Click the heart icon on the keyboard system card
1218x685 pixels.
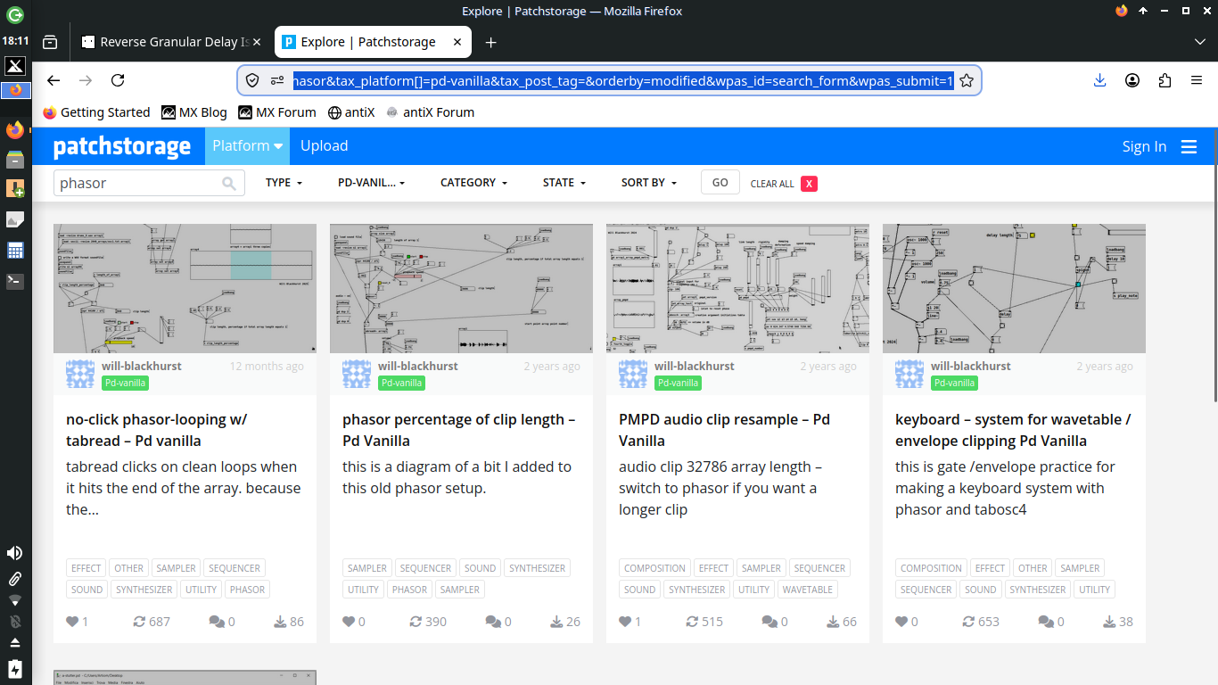pos(901,622)
